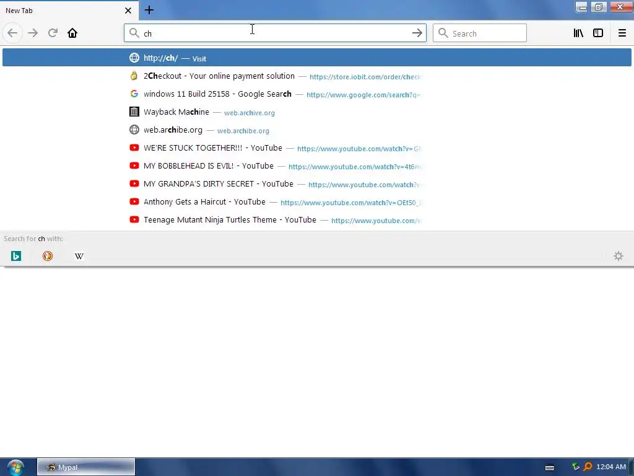Screen dimensions: 634x476
Task: Click the Google favicon in the suggestion list
Action: pyautogui.click(x=134, y=94)
